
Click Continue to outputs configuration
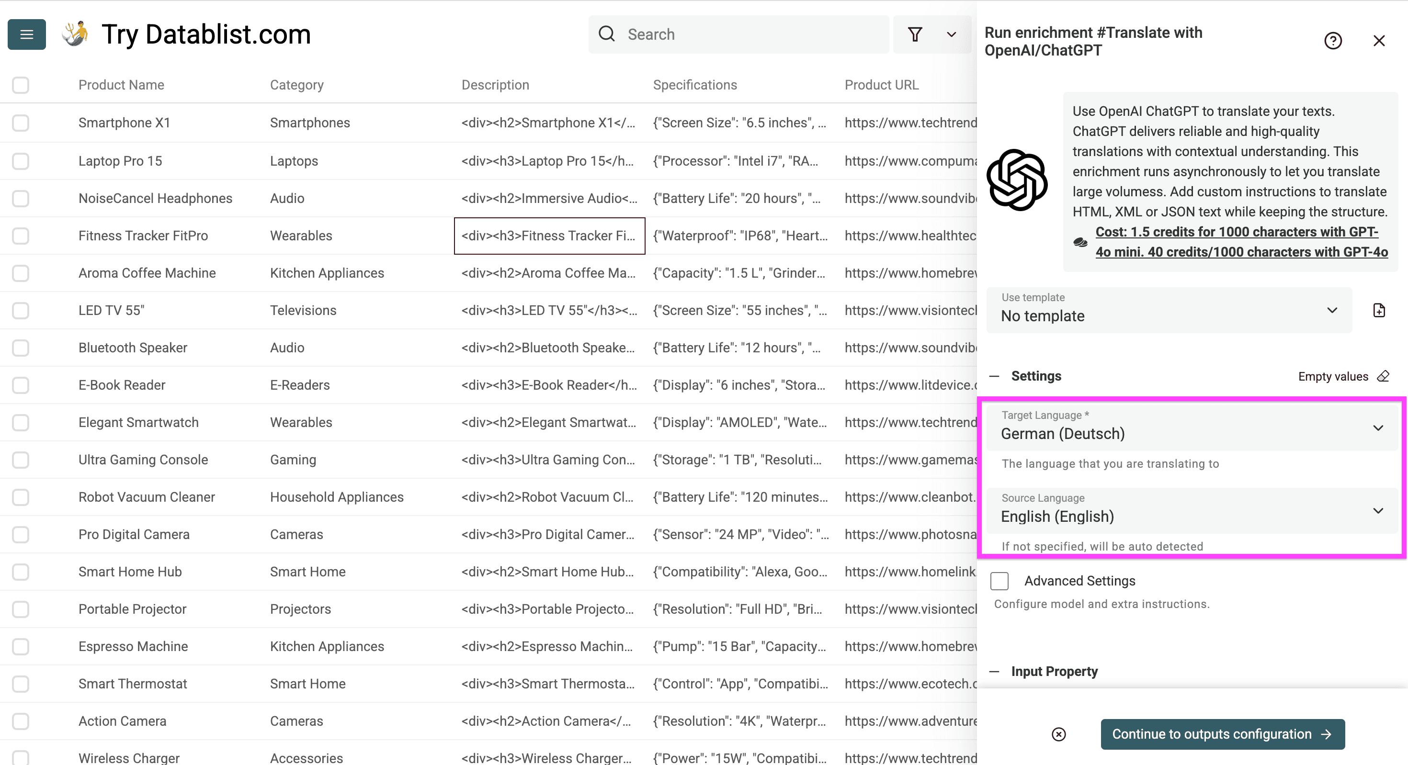pos(1222,734)
